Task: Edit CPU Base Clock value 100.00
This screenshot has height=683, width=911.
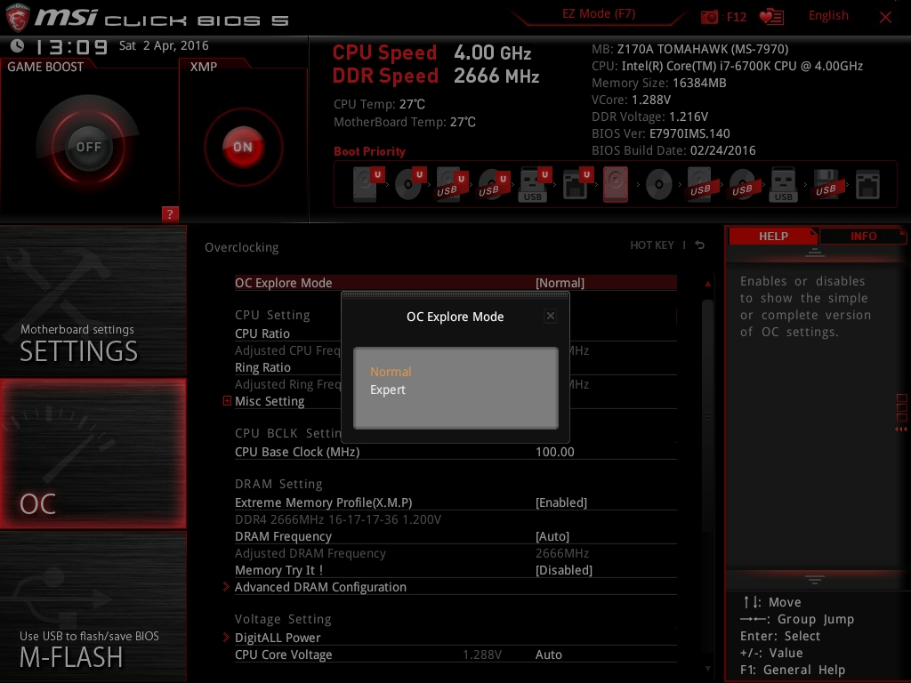Action: coord(555,452)
